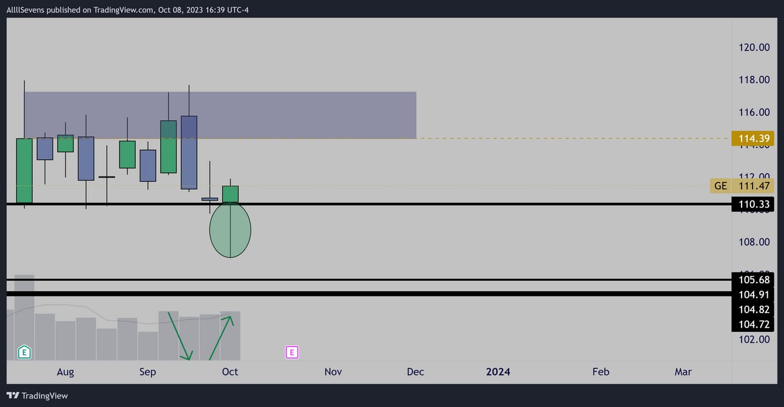Select the 105.68 horizontal line label

(754, 280)
